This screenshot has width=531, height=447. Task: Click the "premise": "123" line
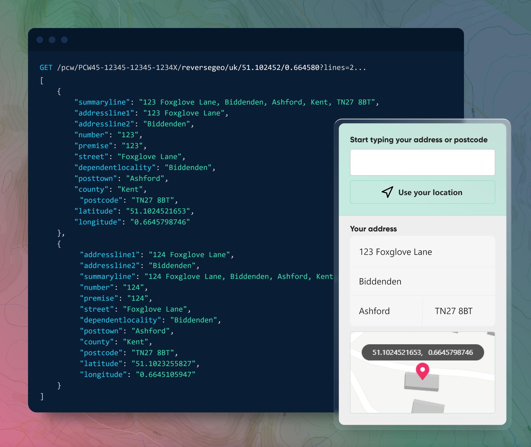coord(110,146)
